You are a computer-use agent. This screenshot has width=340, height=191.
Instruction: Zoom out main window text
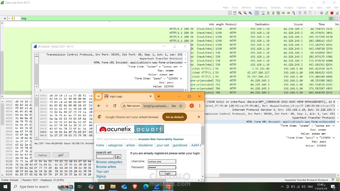click(x=245, y=13)
